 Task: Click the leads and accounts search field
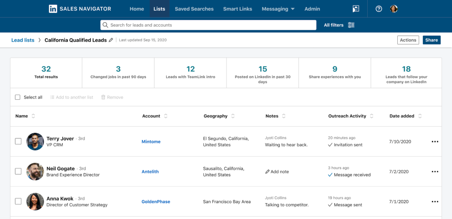(208, 25)
